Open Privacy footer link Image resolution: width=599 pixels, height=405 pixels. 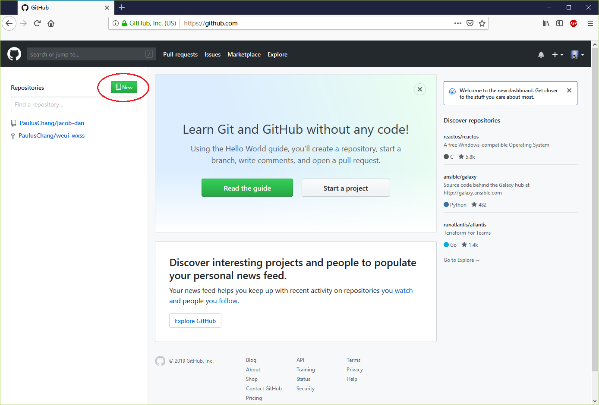pyautogui.click(x=355, y=370)
